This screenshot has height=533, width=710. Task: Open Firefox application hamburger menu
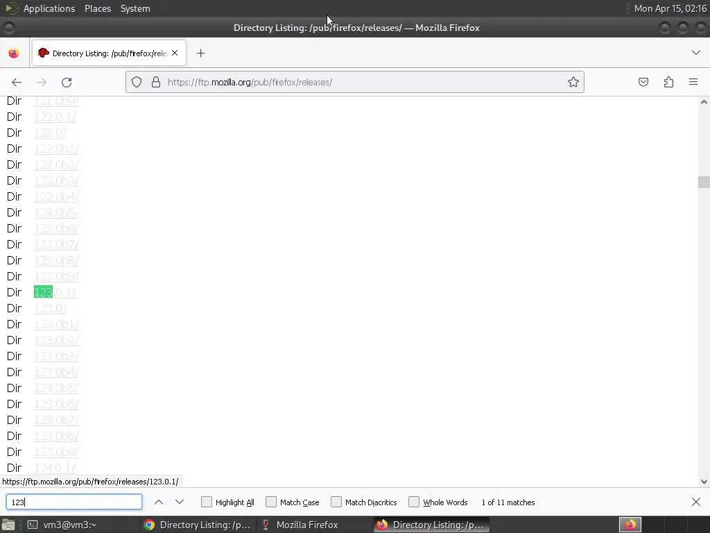[693, 82]
